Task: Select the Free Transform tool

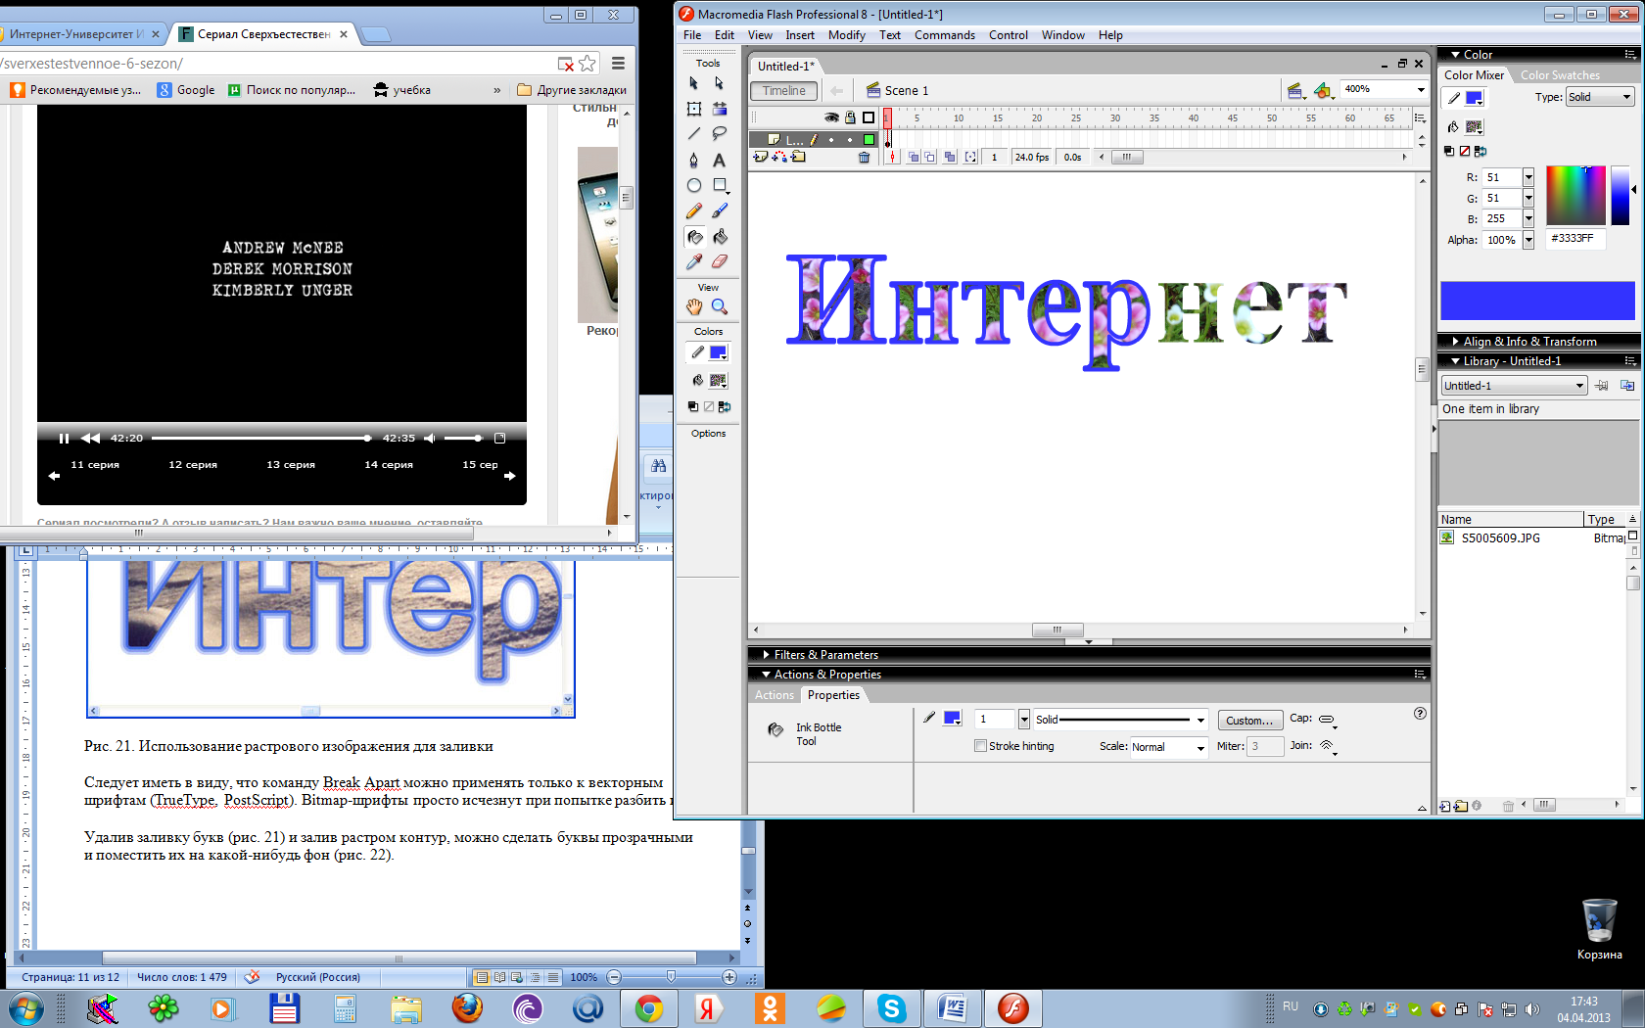Action: coord(694,109)
